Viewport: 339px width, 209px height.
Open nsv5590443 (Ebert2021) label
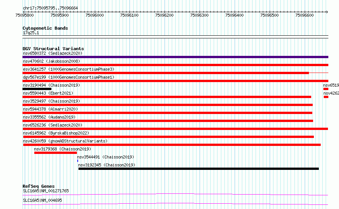[x=48, y=93]
